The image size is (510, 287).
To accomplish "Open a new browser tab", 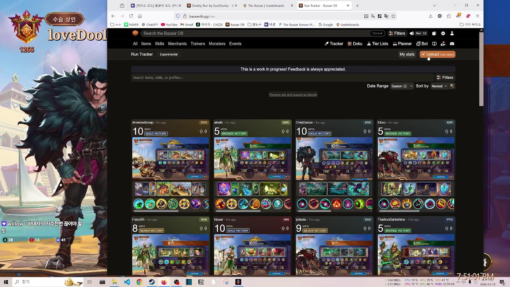I will coord(357,6).
